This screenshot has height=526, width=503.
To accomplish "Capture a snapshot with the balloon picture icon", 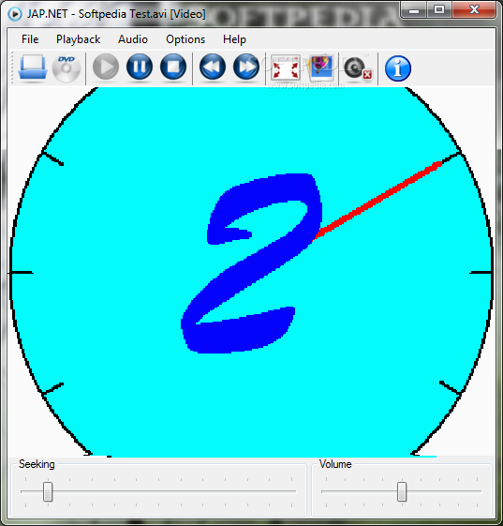I will pos(320,68).
